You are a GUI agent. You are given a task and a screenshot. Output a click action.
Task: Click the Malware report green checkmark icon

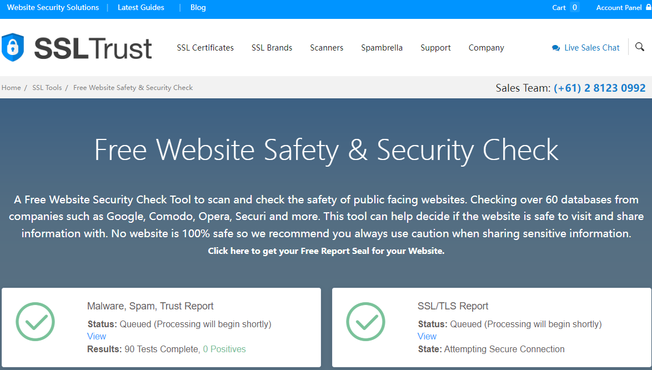coord(35,322)
